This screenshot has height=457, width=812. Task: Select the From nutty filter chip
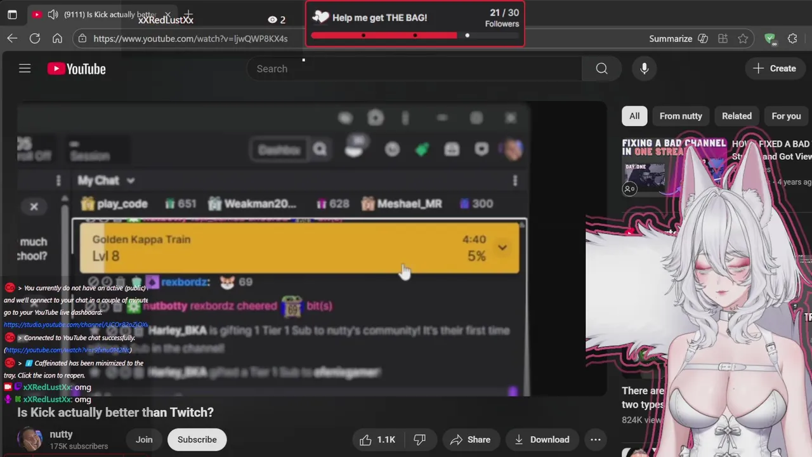(681, 116)
